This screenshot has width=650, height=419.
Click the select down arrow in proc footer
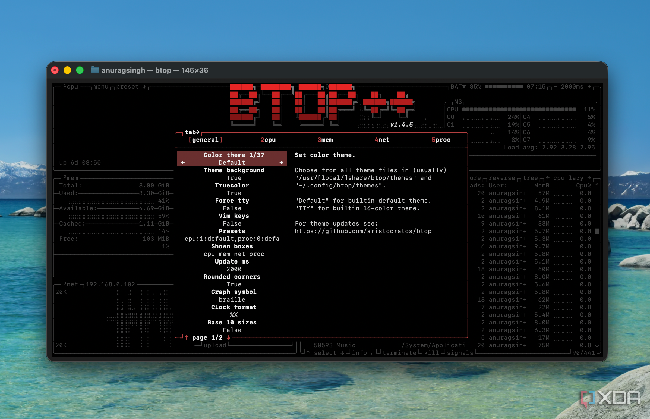[342, 353]
